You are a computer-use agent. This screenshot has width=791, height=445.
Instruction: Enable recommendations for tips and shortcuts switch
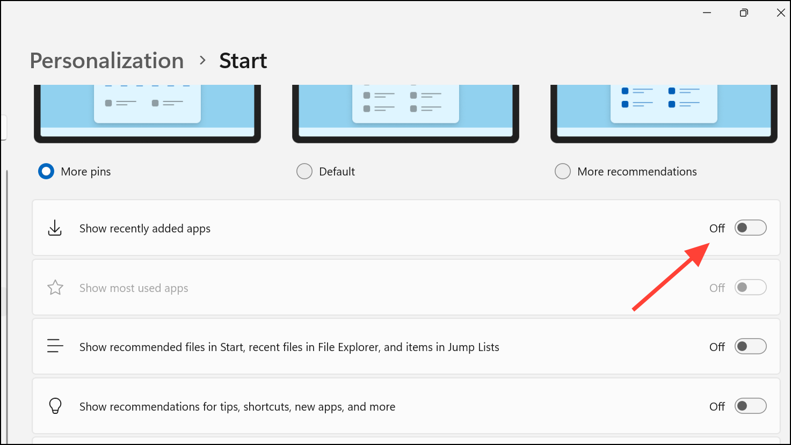pos(750,406)
